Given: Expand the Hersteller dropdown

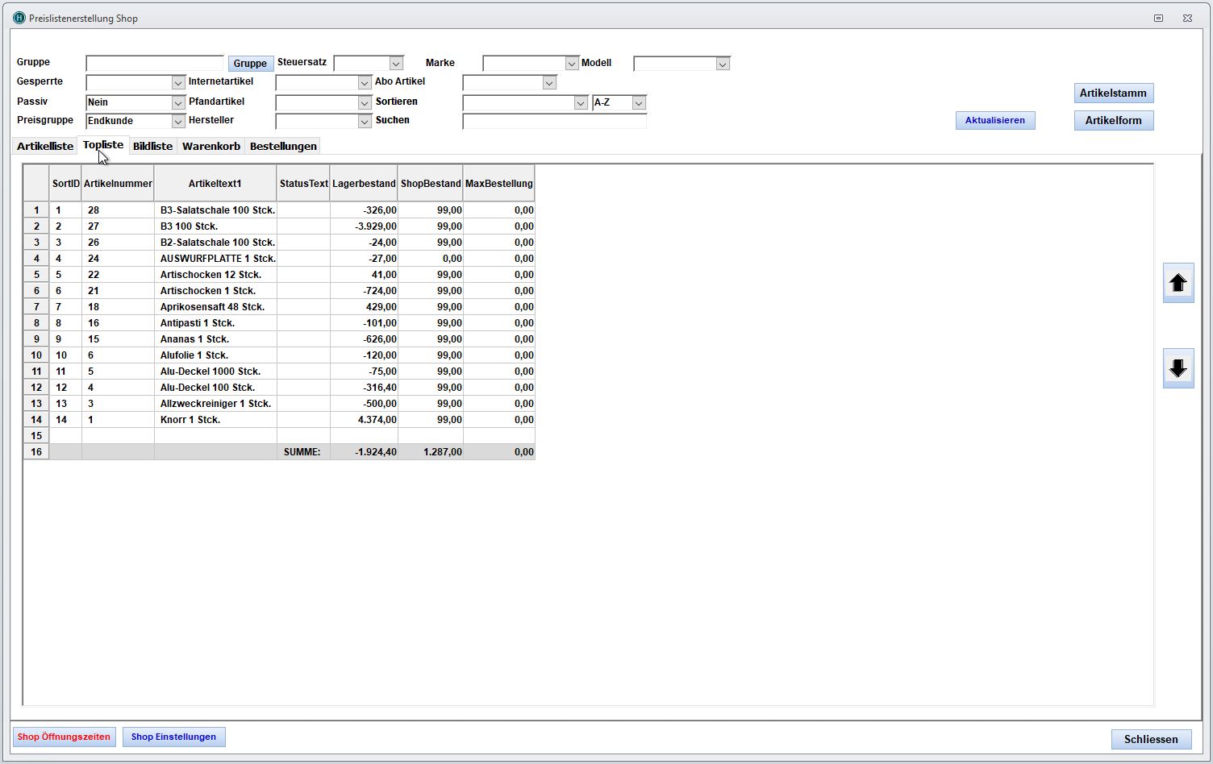Looking at the screenshot, I should point(364,122).
